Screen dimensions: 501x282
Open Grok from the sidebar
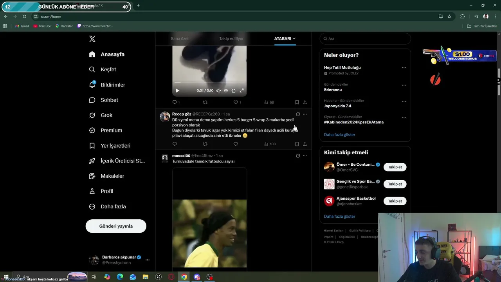click(x=101, y=115)
